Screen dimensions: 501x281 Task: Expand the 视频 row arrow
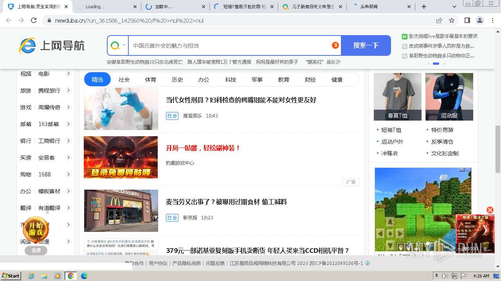(68, 73)
